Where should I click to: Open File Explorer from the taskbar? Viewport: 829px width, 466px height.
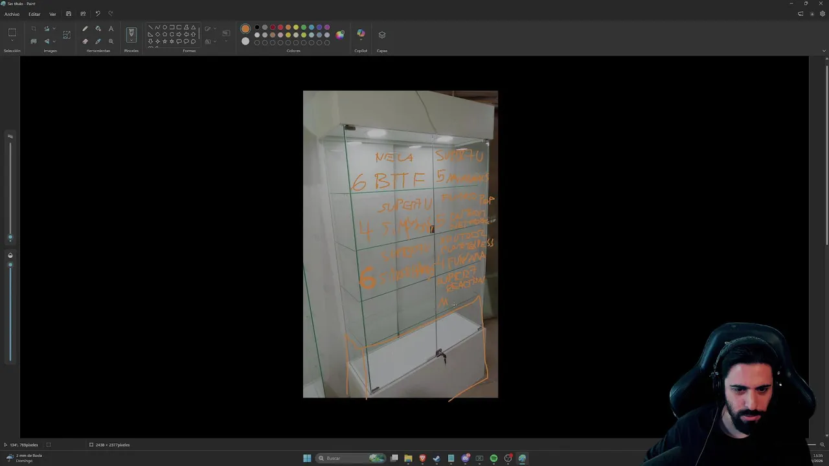point(408,458)
